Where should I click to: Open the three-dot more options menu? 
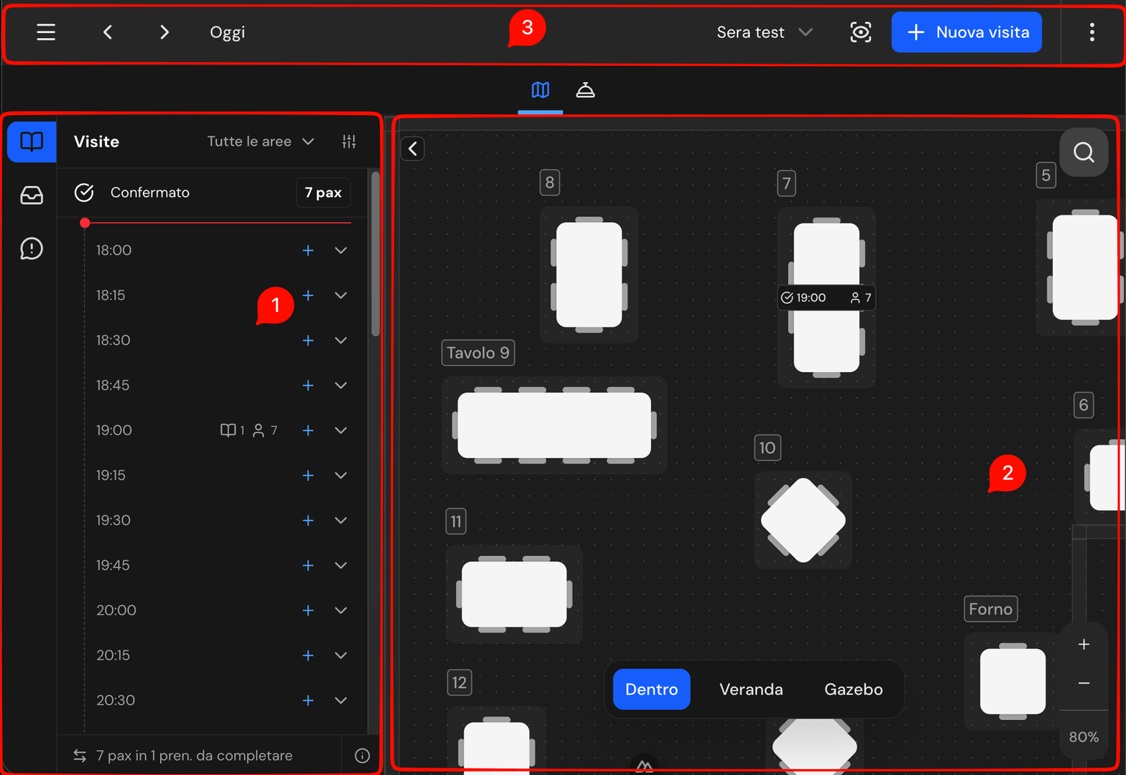click(1092, 32)
